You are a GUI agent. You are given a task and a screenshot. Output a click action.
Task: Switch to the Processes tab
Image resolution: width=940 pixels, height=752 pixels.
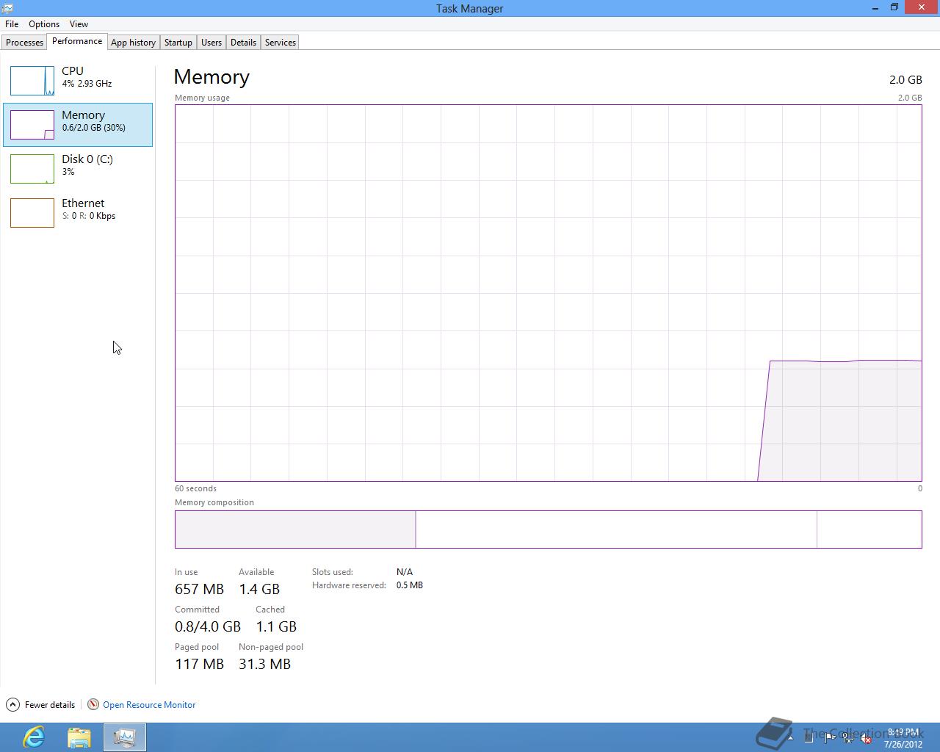(x=25, y=43)
